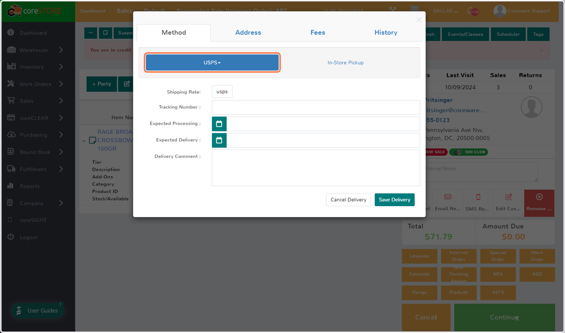Screen dimensions: 565x333
Task: Click the Work Orders wrench icon
Action: coord(11,84)
